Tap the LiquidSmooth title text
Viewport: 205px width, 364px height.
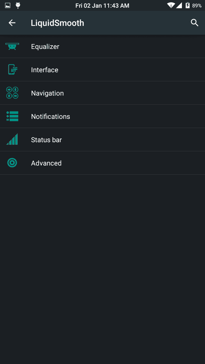tap(57, 23)
